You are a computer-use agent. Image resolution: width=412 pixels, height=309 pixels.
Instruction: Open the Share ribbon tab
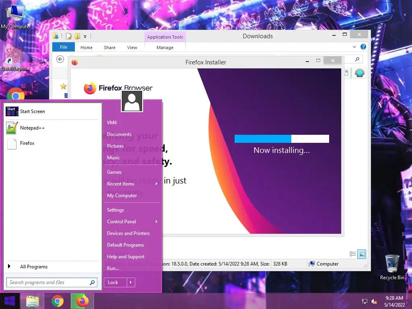click(109, 47)
